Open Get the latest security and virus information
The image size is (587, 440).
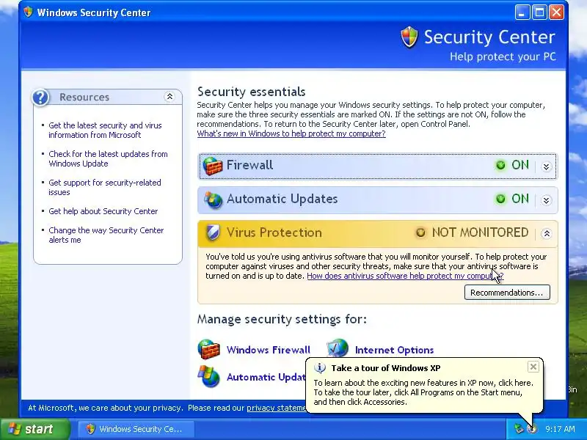pyautogui.click(x=105, y=131)
